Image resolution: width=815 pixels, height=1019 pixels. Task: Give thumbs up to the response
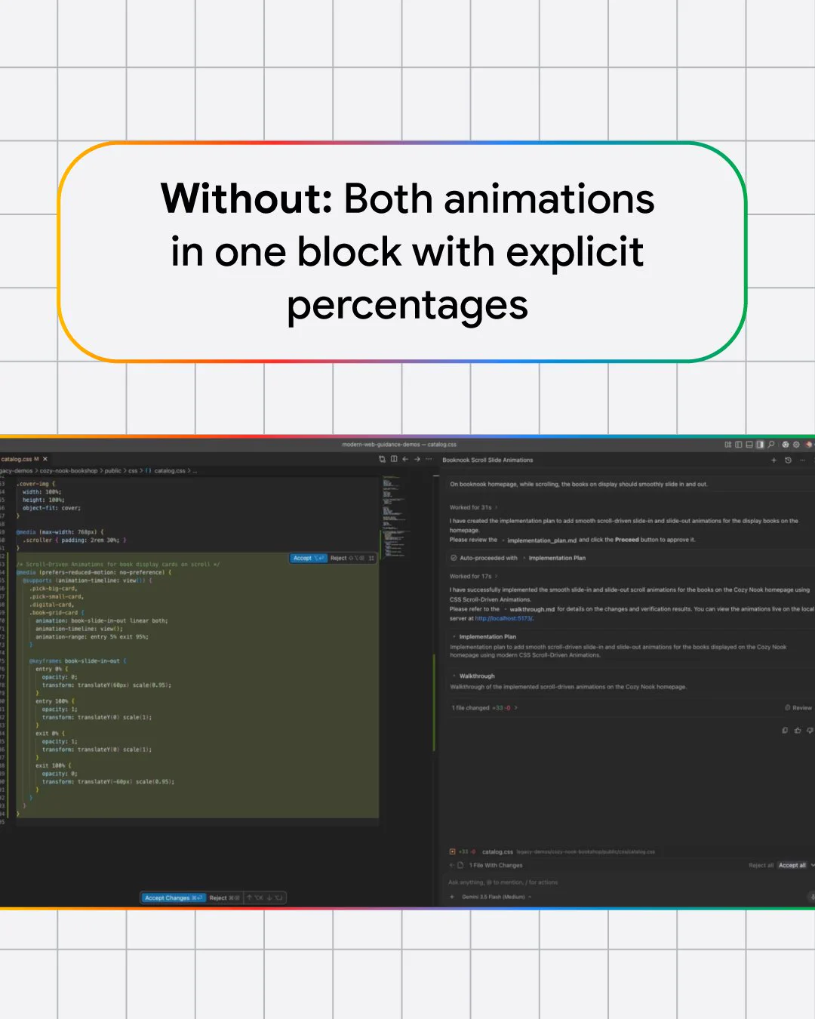pos(798,730)
